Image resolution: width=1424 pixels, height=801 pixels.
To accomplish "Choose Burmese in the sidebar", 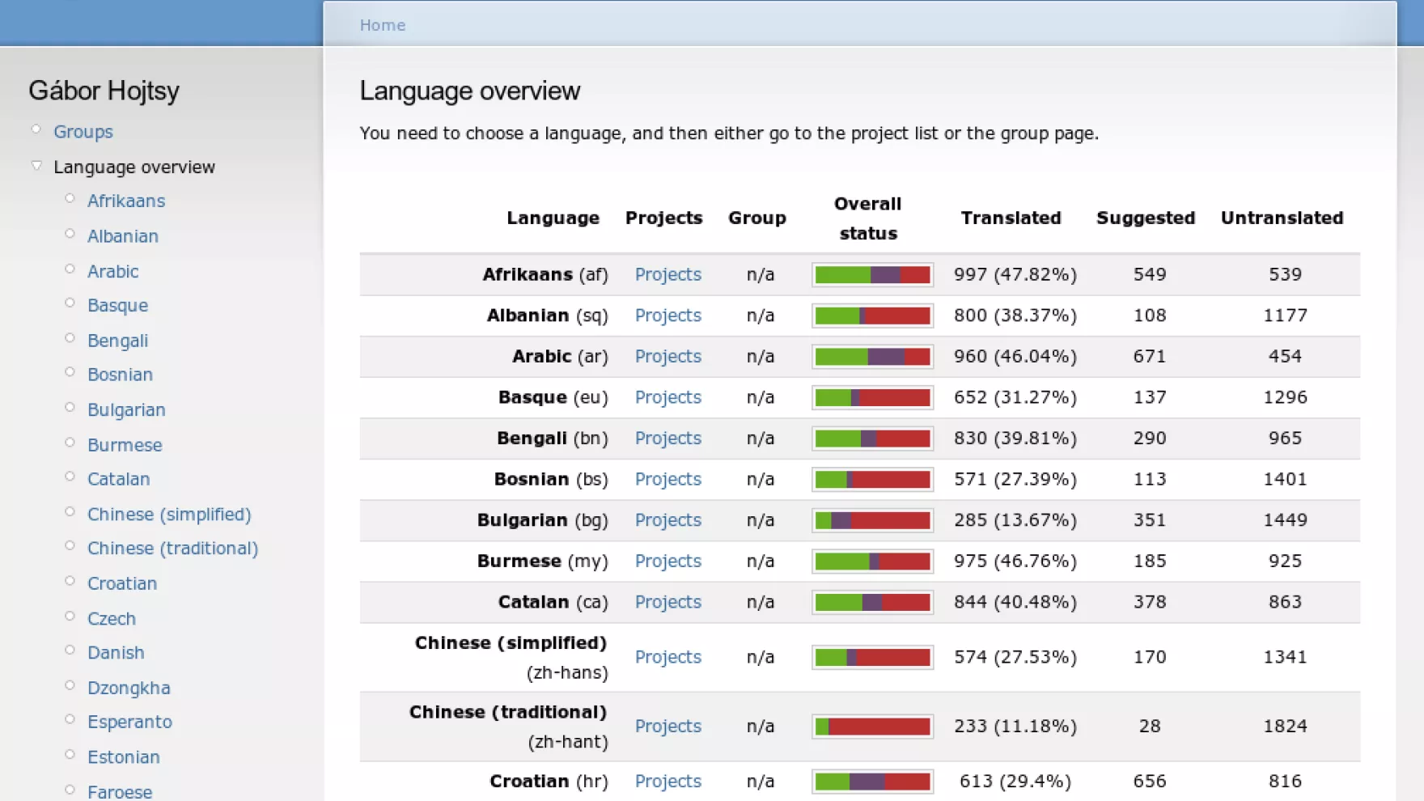I will (x=125, y=445).
